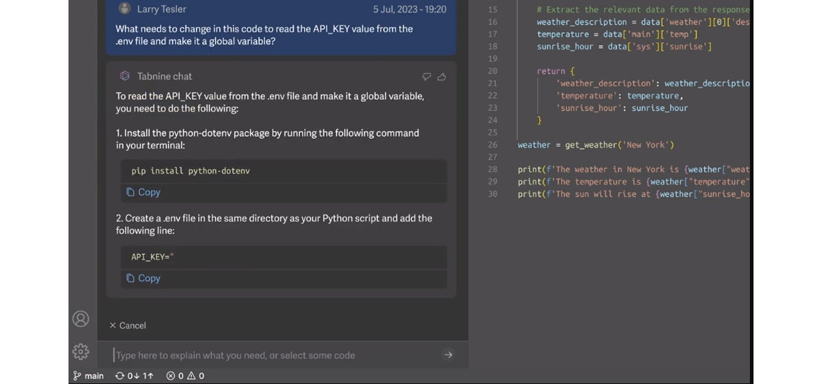Cancel the Tabnine response generation
Image resolution: width=822 pixels, height=384 pixels.
128,326
